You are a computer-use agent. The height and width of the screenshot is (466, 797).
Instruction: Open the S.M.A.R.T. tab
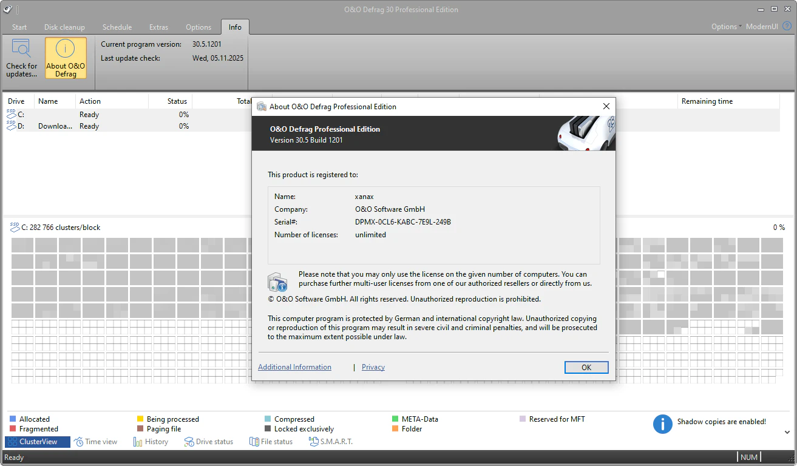[331, 442]
